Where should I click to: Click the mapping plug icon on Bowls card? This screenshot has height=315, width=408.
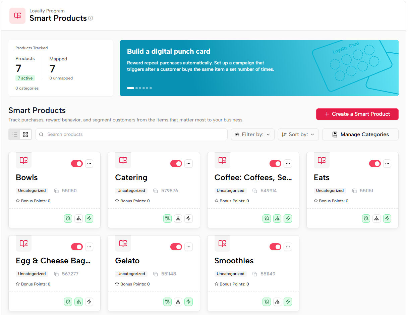tap(68, 218)
